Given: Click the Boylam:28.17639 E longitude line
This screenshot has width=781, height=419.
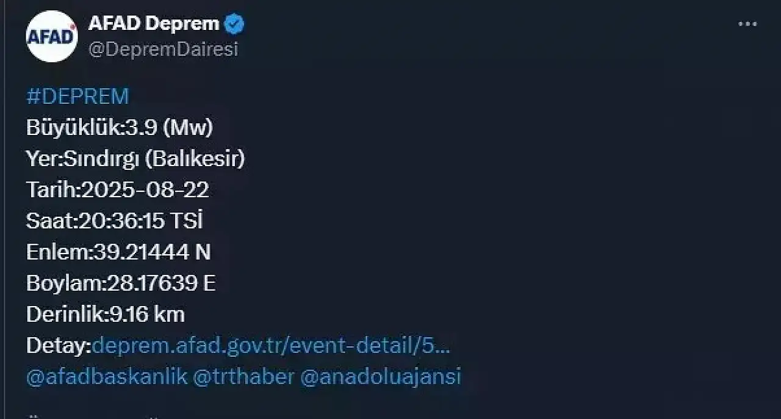Looking at the screenshot, I should (121, 283).
